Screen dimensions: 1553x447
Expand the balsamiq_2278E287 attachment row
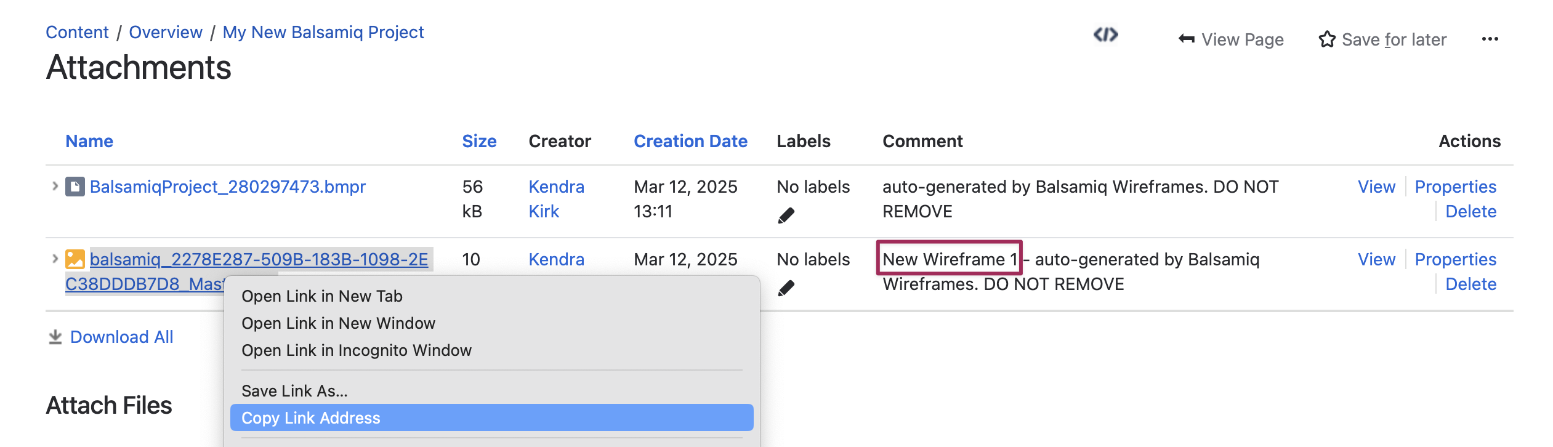pos(55,259)
